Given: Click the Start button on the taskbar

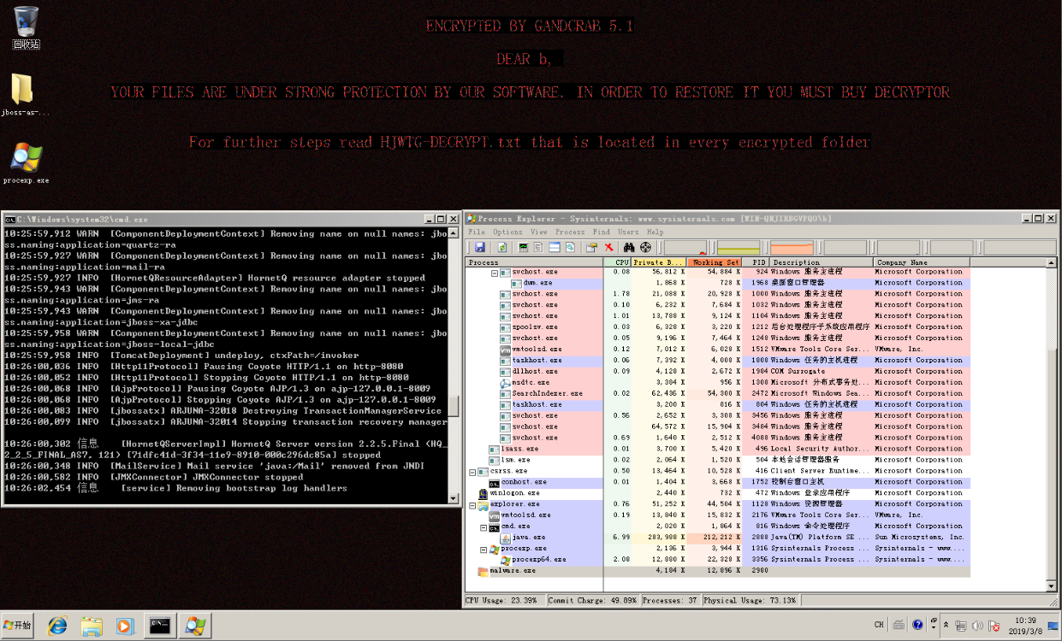Looking at the screenshot, I should 18,626.
